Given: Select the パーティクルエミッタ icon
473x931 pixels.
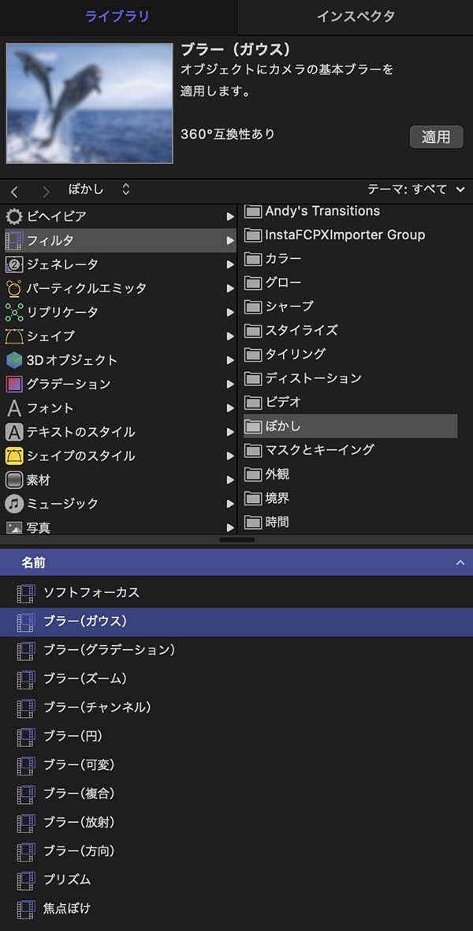Looking at the screenshot, I should 14,288.
